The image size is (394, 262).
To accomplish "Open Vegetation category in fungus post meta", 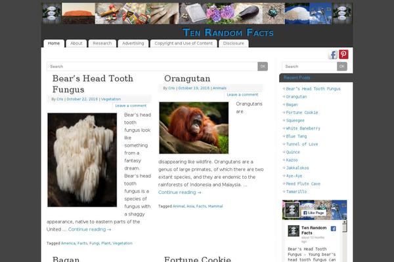I will (x=111, y=99).
